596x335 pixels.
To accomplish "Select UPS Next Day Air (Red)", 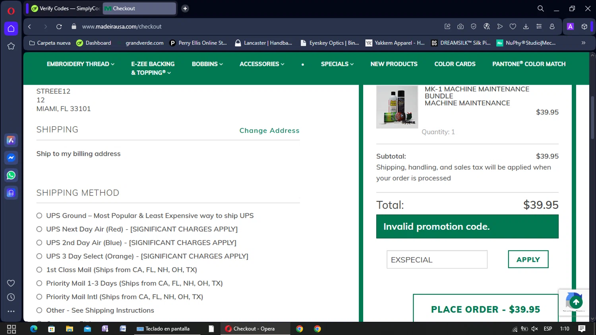I will (39, 229).
